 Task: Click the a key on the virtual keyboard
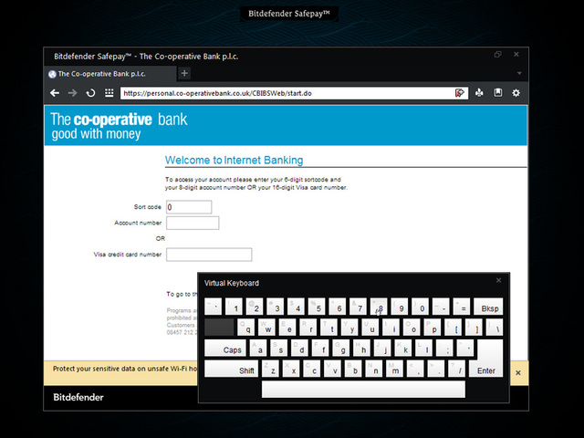tap(258, 348)
